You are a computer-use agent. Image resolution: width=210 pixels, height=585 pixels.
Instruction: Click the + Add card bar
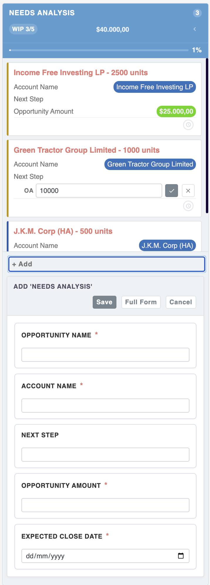107,264
